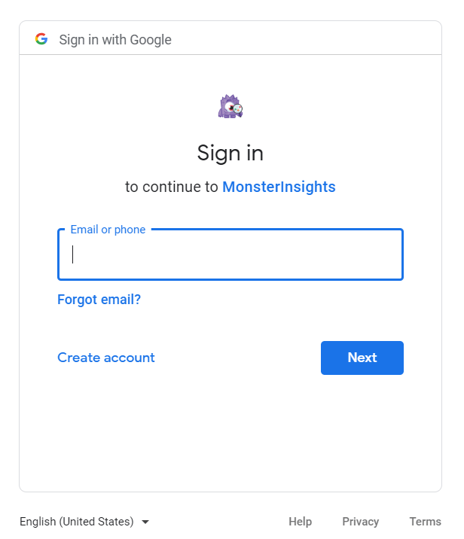Click the Email or phone floating label
This screenshot has height=539, width=464.
[x=108, y=230]
